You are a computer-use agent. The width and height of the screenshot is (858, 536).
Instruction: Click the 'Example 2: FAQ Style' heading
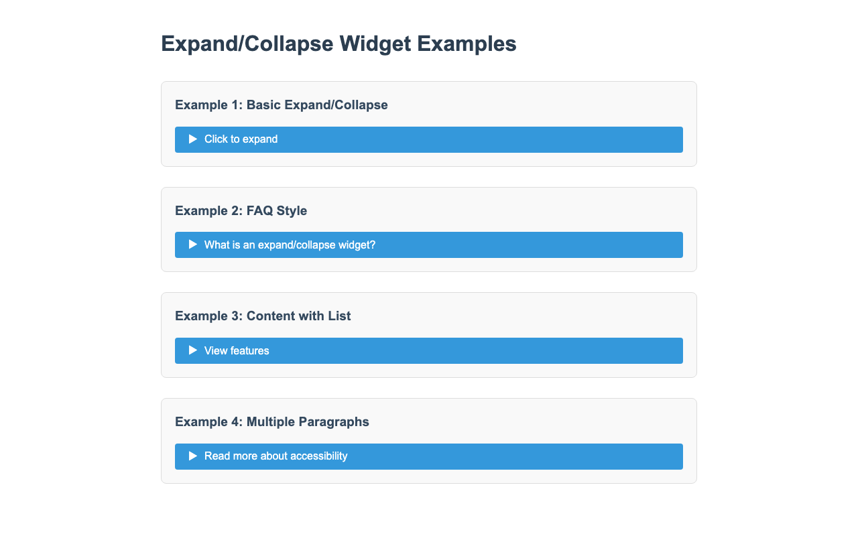pyautogui.click(x=241, y=210)
